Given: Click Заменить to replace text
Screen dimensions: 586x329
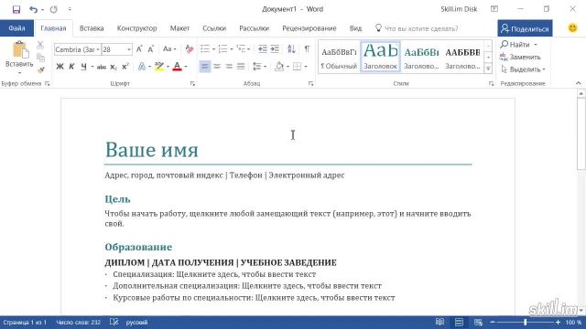Looking at the screenshot, I should pos(521,57).
